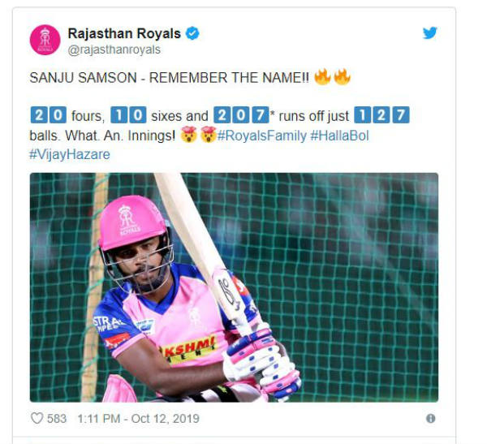Open the tweet info icon
The height and width of the screenshot is (444, 487).
pos(430,419)
